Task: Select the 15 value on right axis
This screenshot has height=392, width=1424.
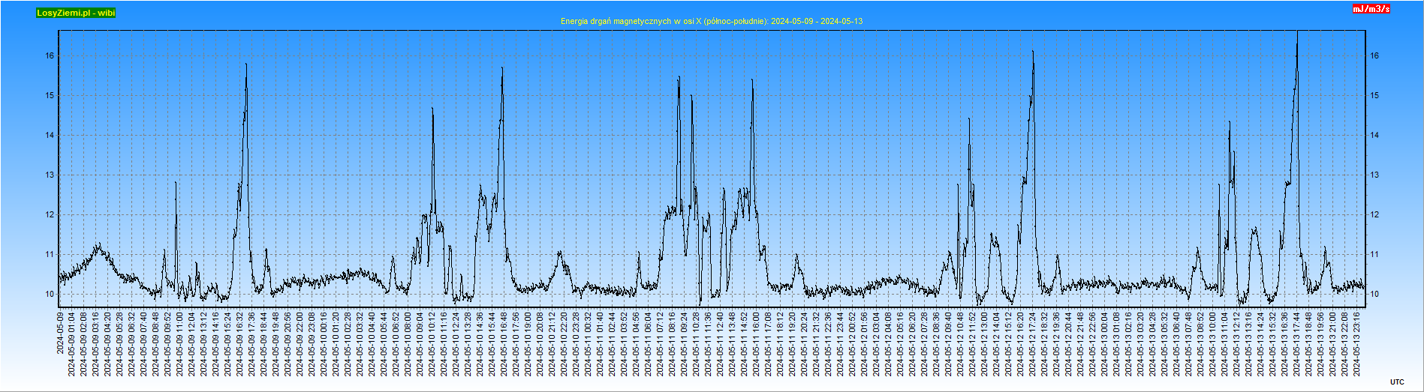Action: coord(1374,96)
